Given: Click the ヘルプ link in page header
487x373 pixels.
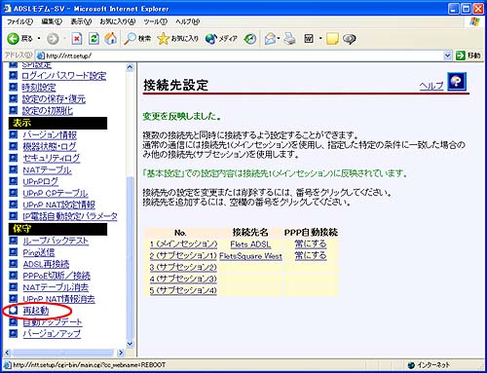Looking at the screenshot, I should tap(431, 86).
